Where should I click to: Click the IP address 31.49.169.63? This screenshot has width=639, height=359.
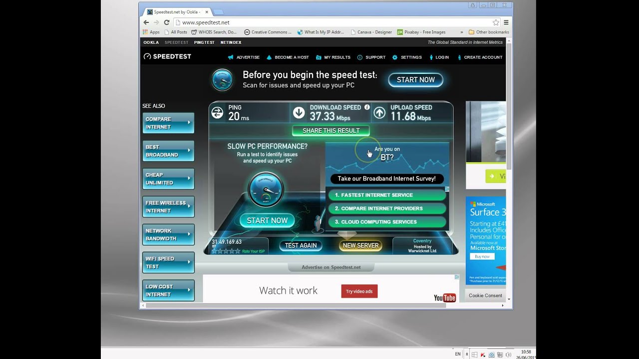coord(227,242)
